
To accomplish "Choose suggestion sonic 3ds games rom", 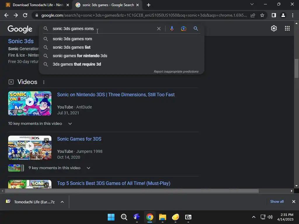I will click(121, 39).
